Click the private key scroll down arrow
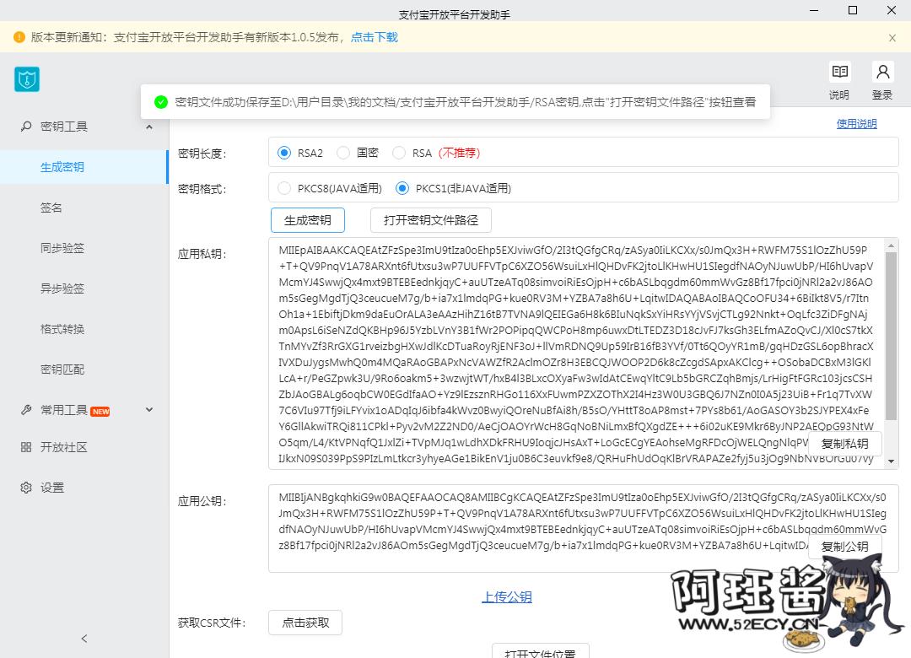 pyautogui.click(x=892, y=461)
